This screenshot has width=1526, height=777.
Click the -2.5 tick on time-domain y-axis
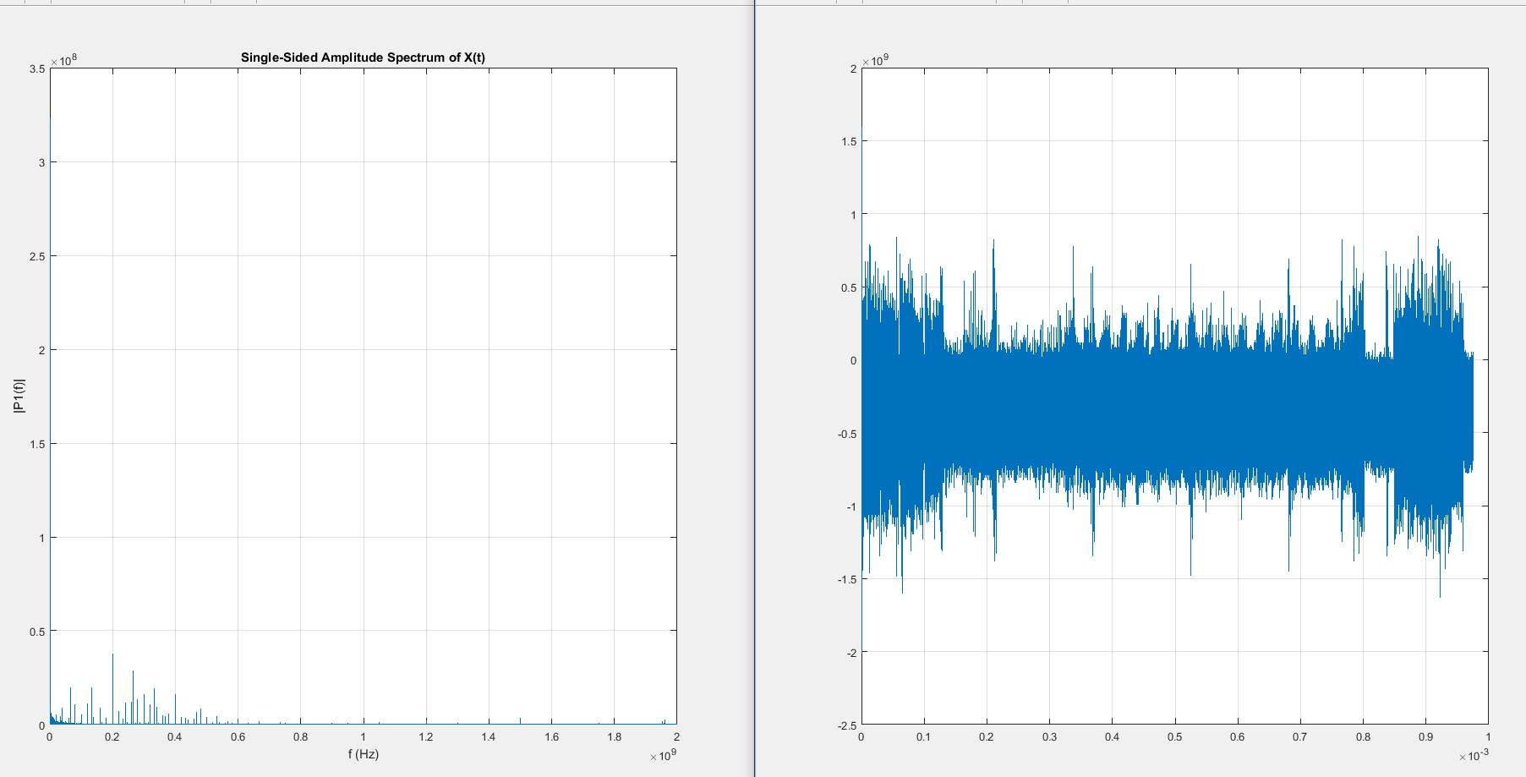(847, 725)
